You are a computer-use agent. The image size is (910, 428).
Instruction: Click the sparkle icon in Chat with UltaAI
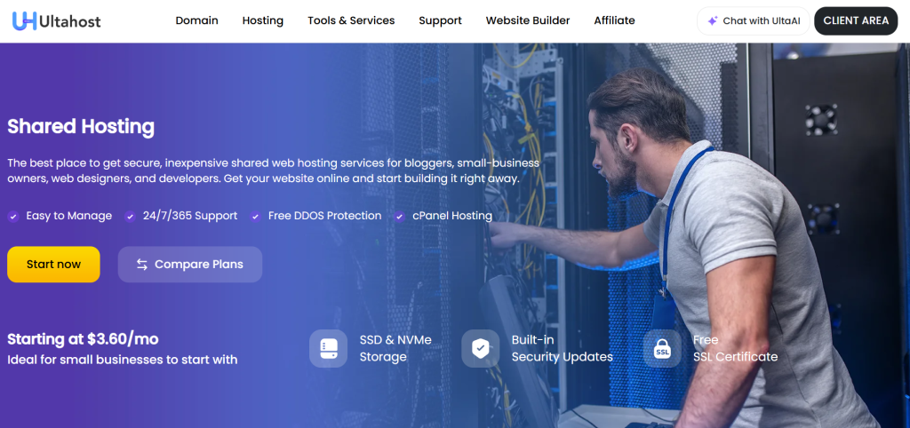[x=713, y=21]
